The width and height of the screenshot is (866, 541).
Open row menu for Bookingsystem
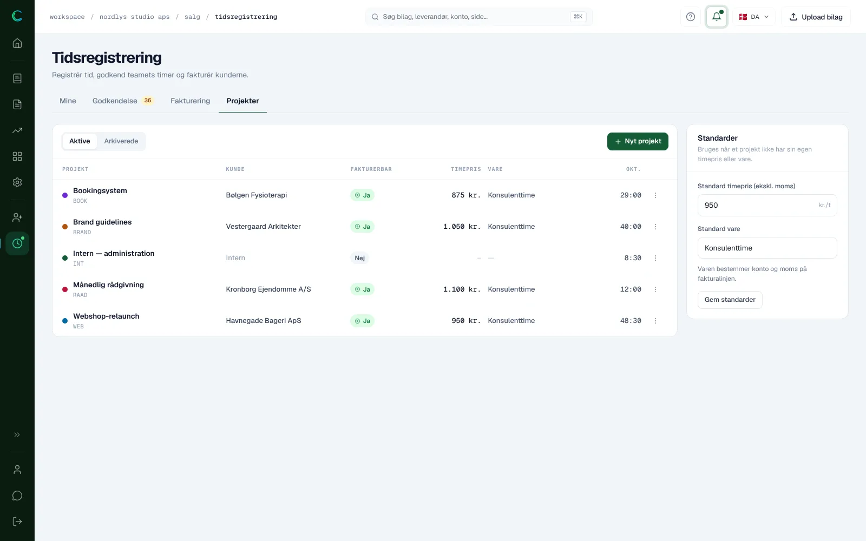(655, 195)
